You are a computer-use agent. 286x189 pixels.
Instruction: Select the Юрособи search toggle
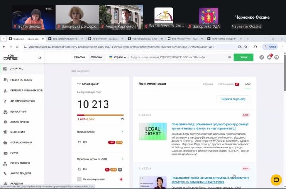pyautogui.click(x=80, y=57)
